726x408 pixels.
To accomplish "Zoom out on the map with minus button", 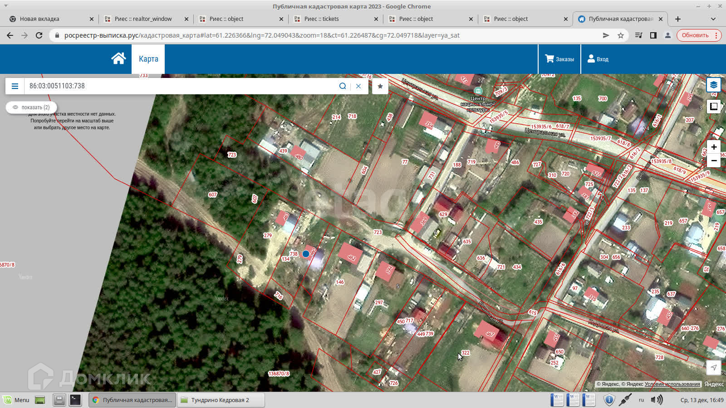I will click(x=714, y=160).
